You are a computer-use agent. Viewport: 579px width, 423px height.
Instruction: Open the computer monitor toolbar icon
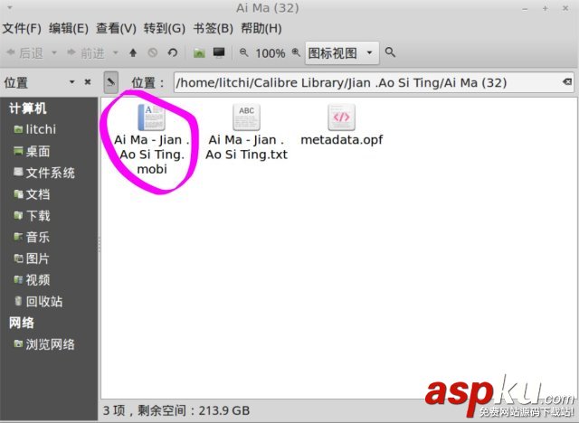tap(219, 52)
